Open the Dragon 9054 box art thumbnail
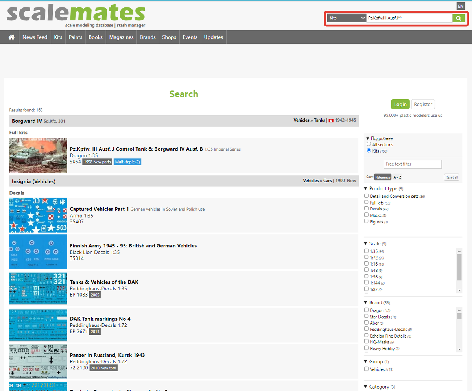472x391 pixels. [38, 155]
